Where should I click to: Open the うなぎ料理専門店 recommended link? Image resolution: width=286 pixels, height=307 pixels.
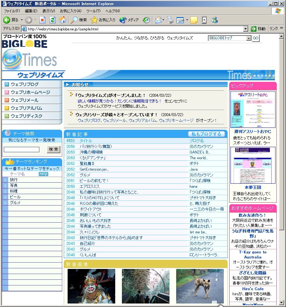click(x=253, y=233)
